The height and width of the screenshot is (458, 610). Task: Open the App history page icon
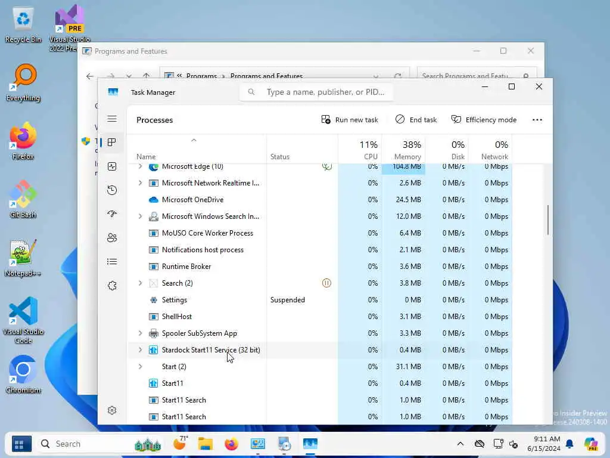112,190
